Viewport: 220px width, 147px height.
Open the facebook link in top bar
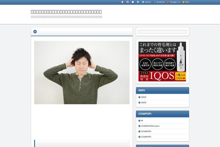pyautogui.click(x=159, y=2)
